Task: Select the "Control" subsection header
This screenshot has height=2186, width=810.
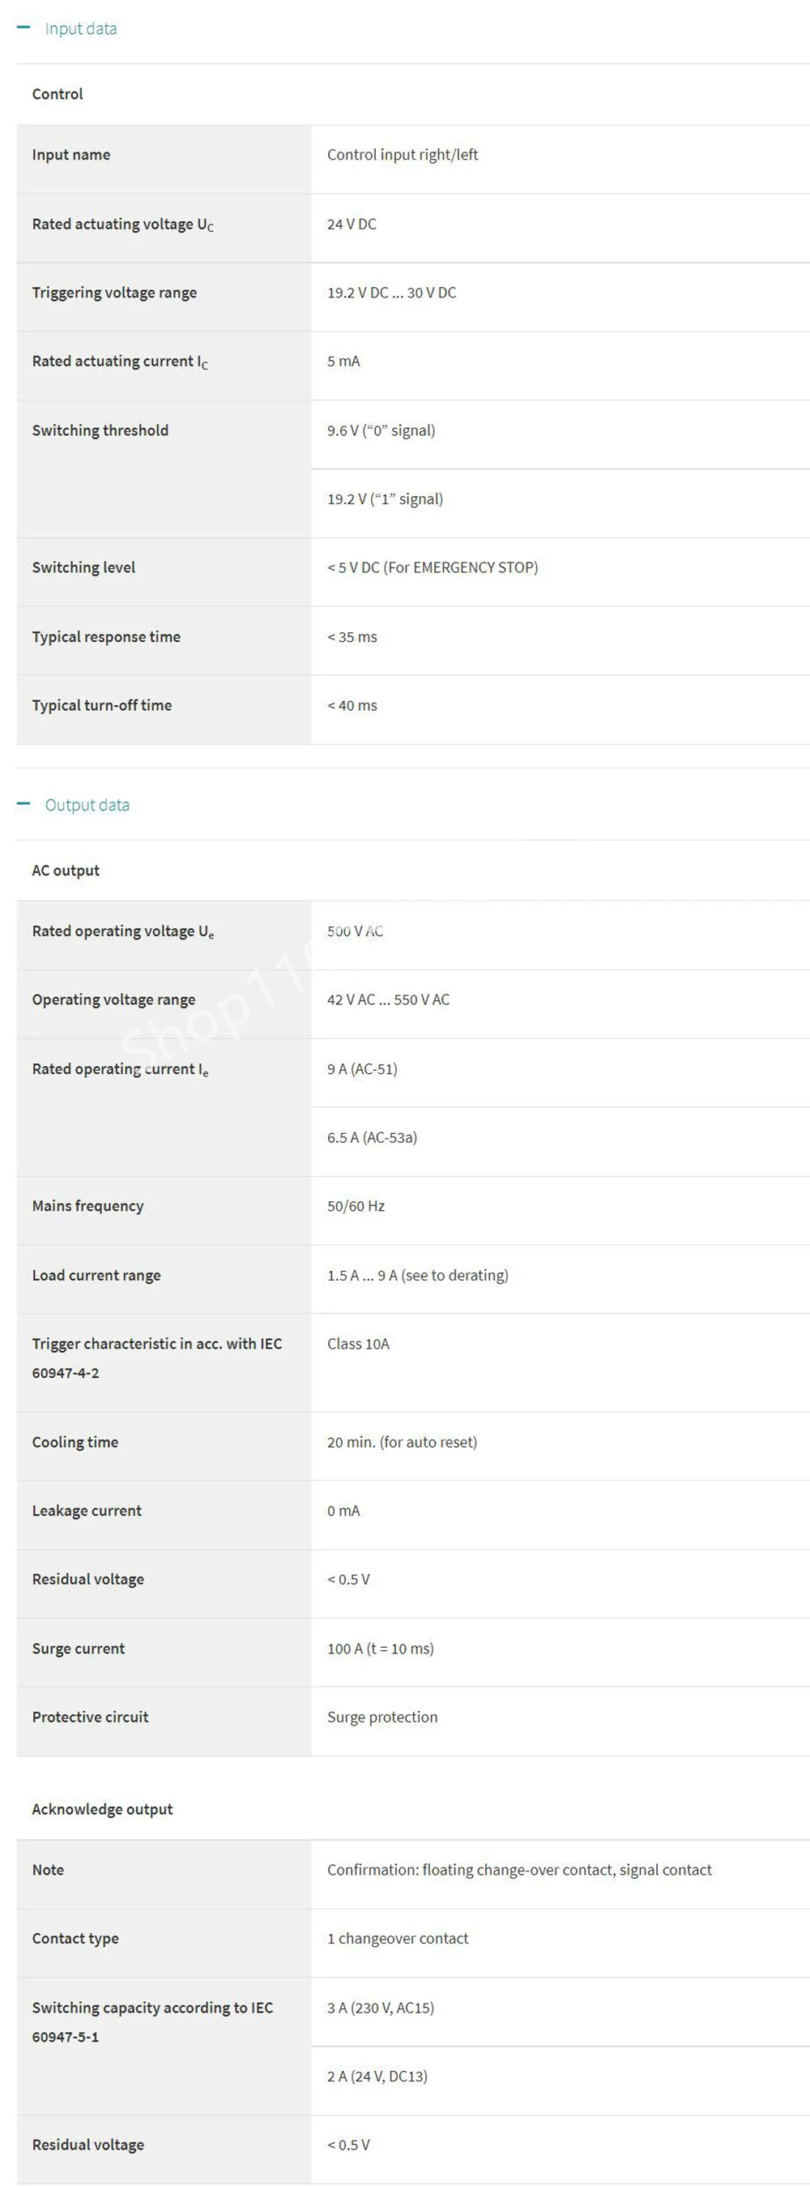Action: click(58, 94)
